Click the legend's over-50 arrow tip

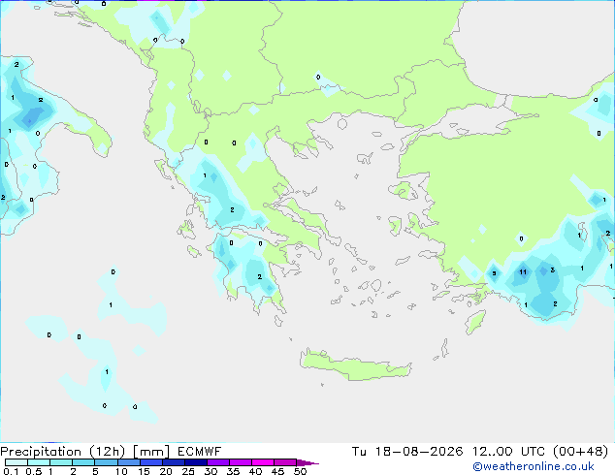(x=307, y=462)
